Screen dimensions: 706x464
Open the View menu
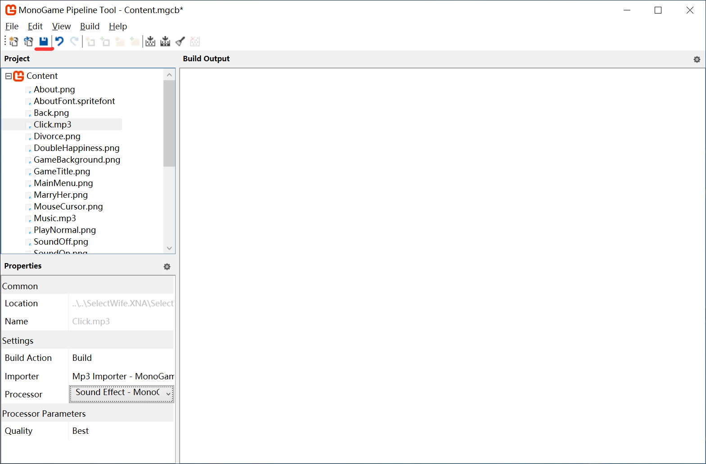point(61,26)
